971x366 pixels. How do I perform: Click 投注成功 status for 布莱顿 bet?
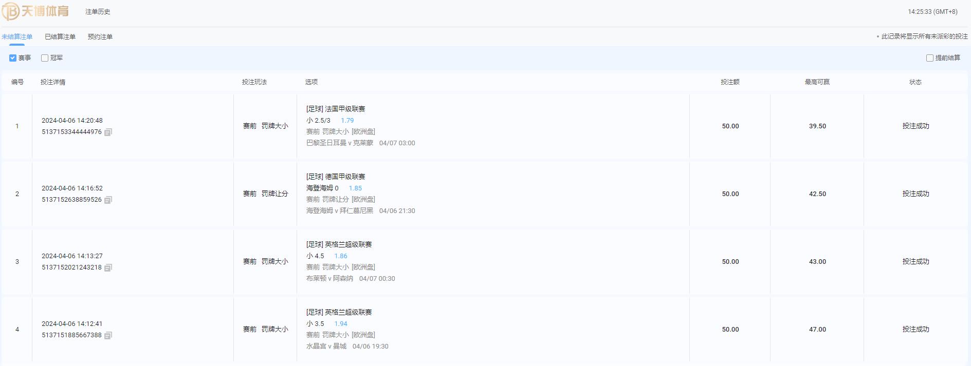point(915,262)
